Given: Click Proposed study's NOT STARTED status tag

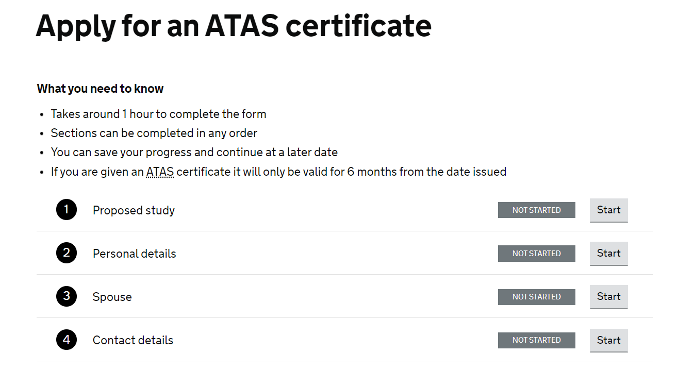Looking at the screenshot, I should 536,210.
